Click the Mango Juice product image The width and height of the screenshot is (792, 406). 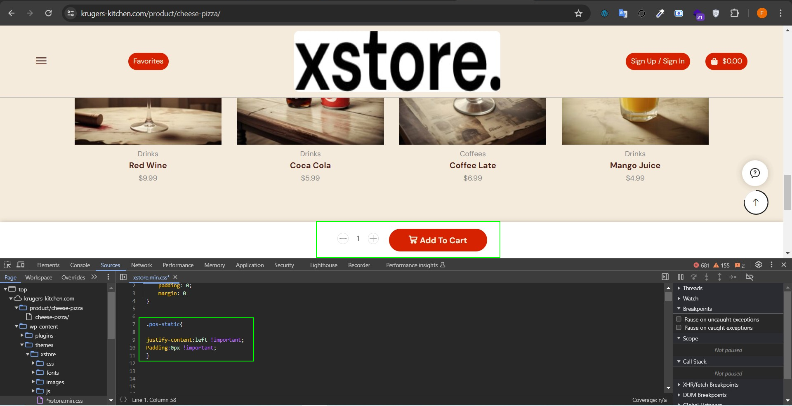(635, 121)
